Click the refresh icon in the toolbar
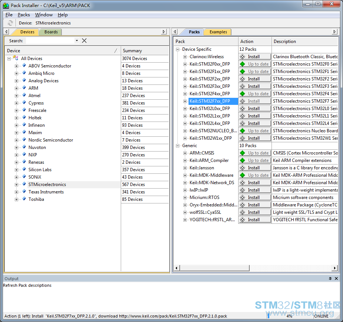The height and width of the screenshot is (322, 343). click(10, 23)
